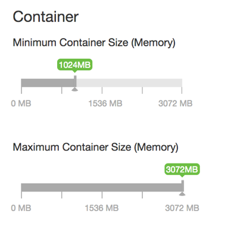
Task: Set the minimum slider at the 1536 MB tick
Action: pyautogui.click(x=102, y=83)
